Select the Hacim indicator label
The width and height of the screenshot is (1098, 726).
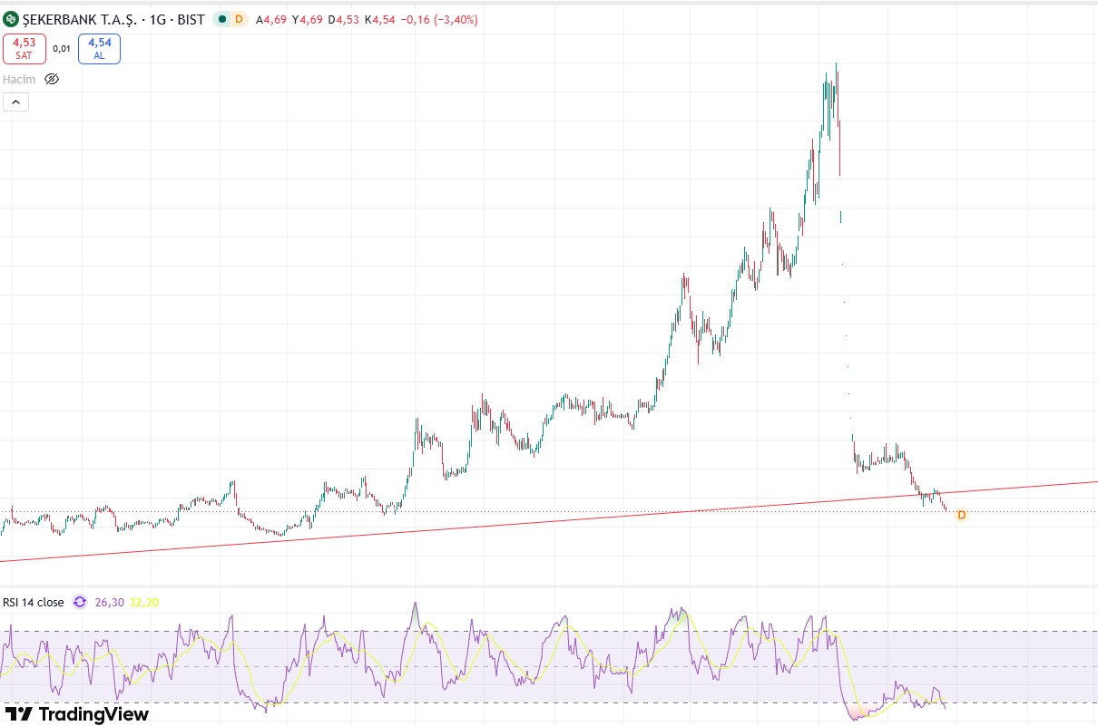click(x=19, y=79)
